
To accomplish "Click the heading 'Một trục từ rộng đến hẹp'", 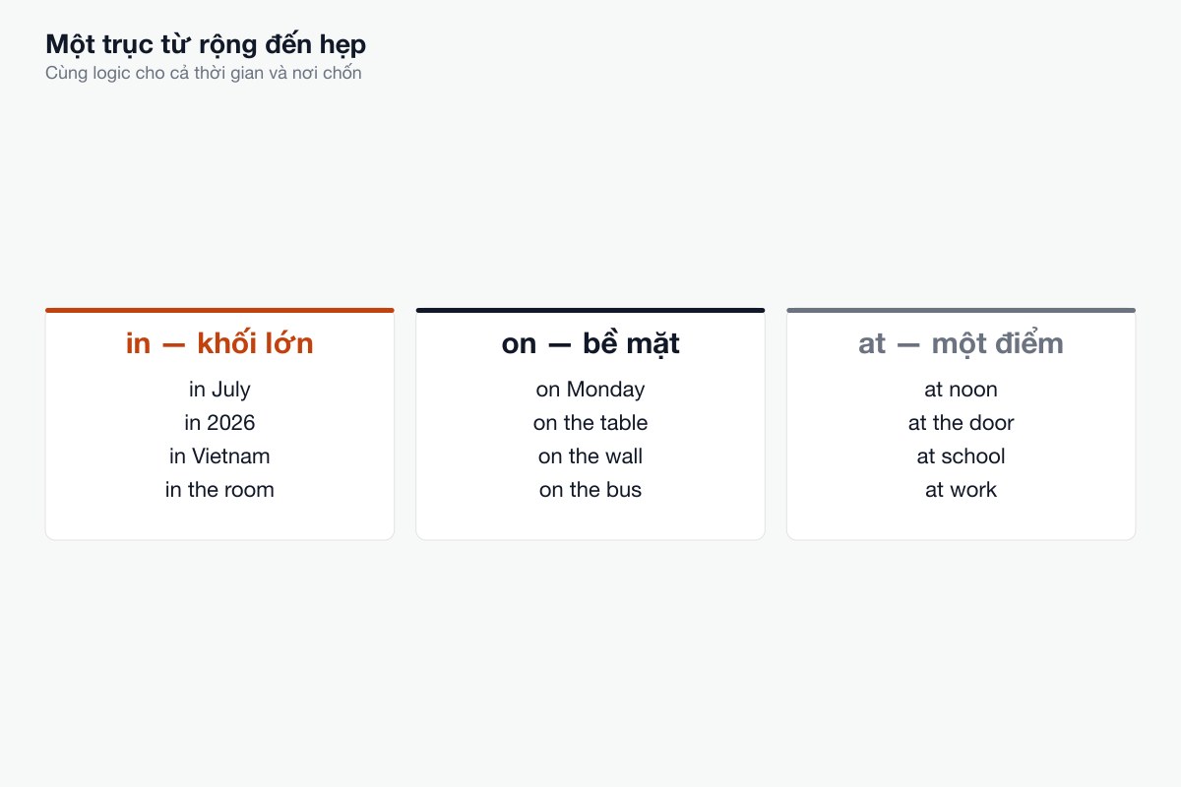I will (206, 44).
